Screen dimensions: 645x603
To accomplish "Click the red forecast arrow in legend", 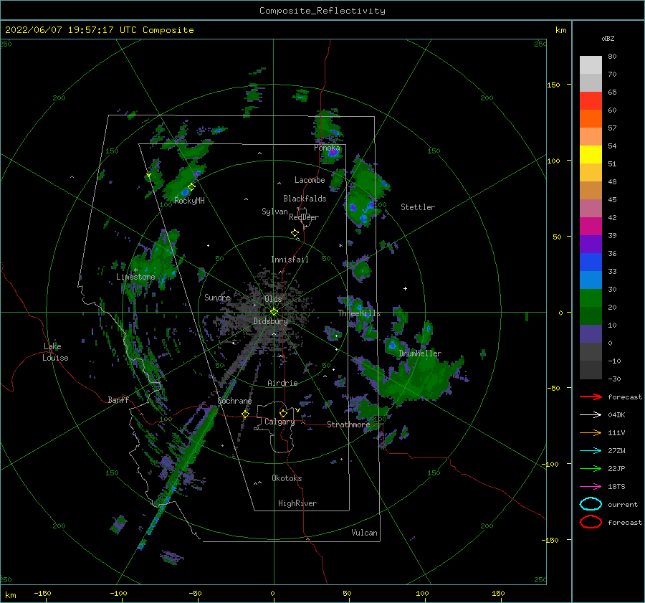I will (591, 397).
